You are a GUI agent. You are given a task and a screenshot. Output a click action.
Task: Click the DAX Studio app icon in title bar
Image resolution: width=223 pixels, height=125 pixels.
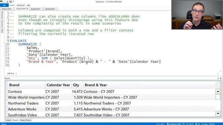pyautogui.click(x=1, y=1)
